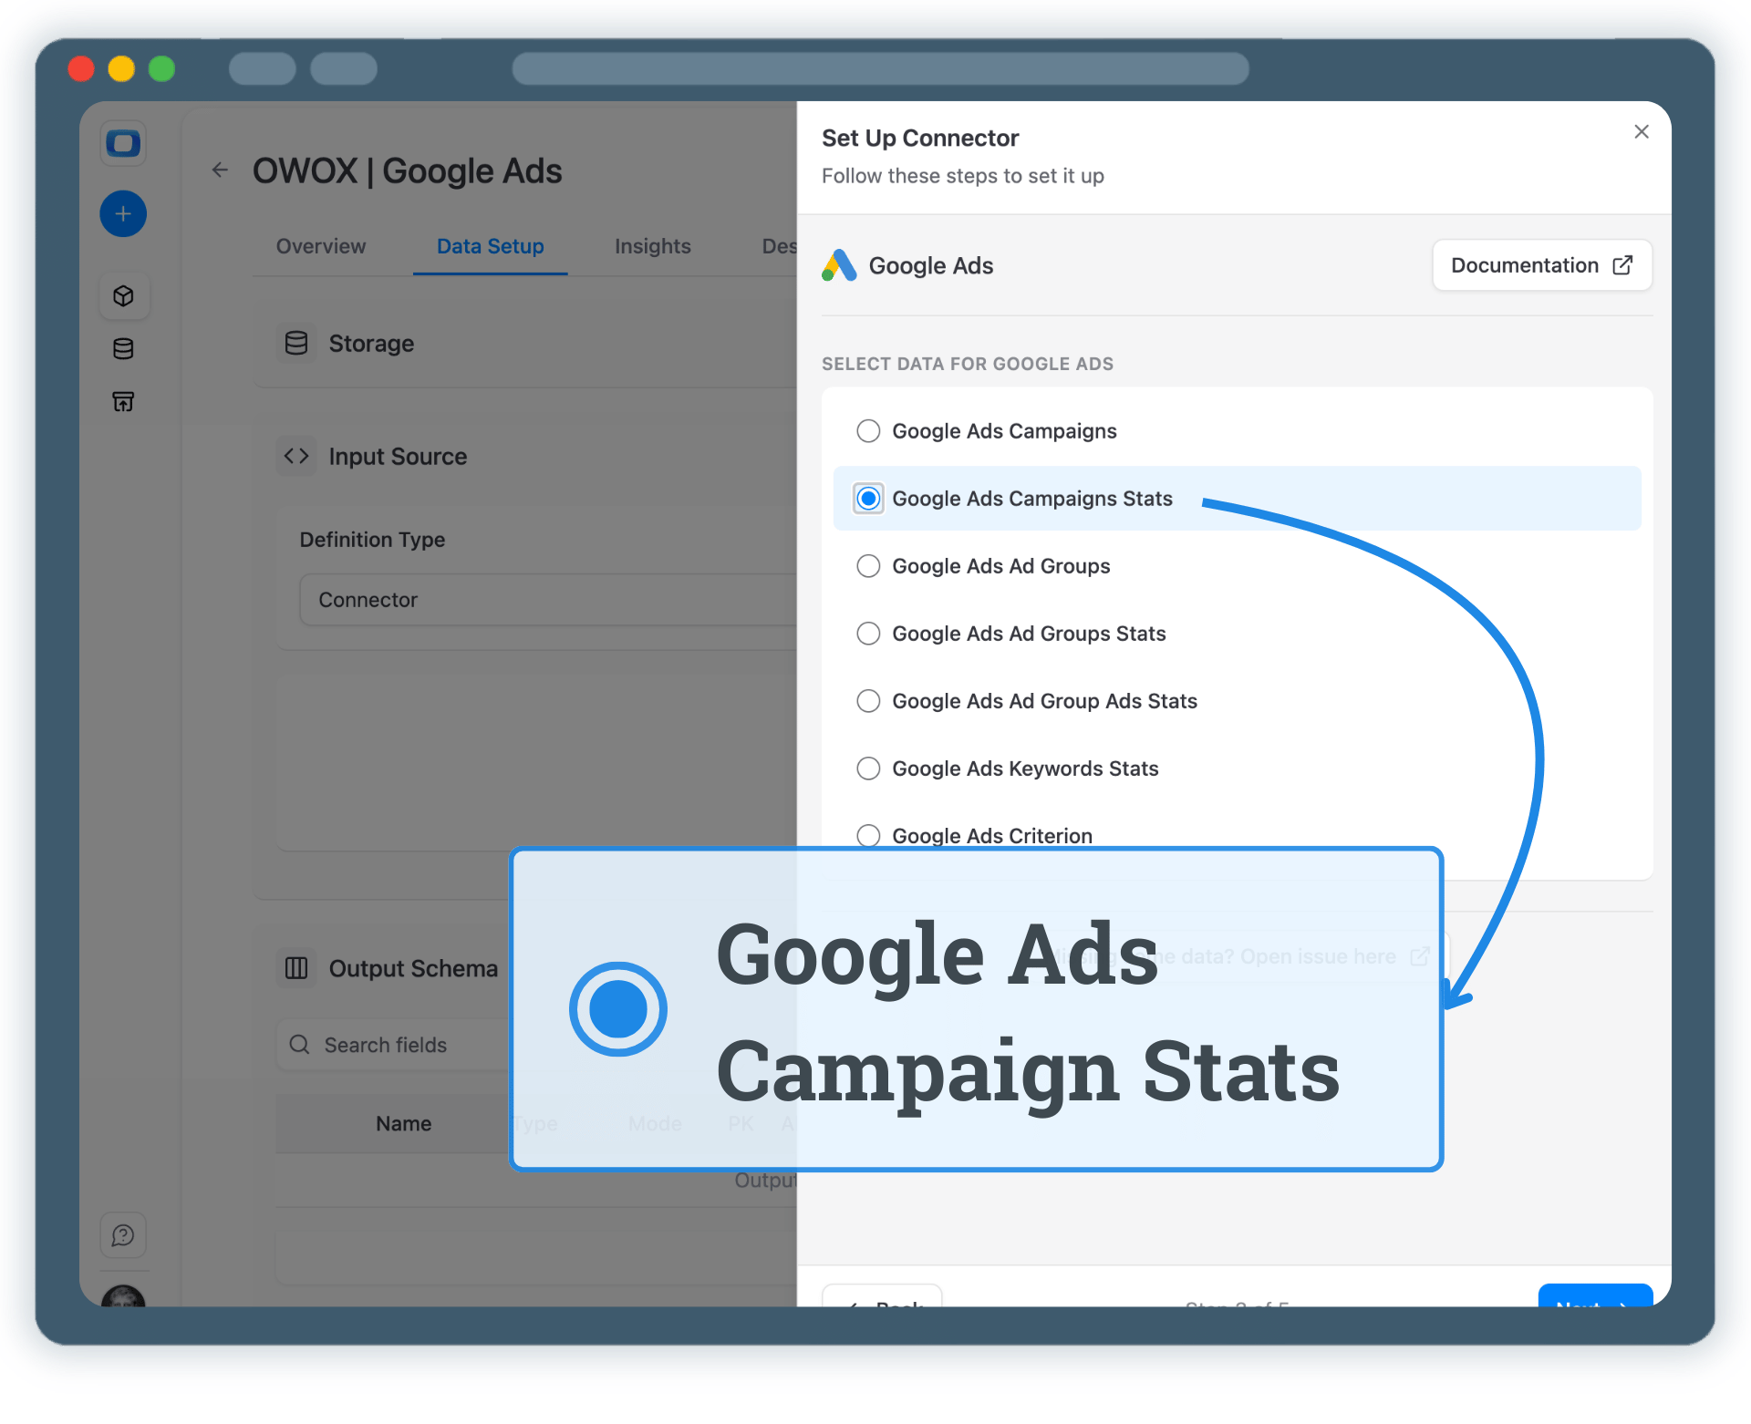Click the blue plus create button

123,214
